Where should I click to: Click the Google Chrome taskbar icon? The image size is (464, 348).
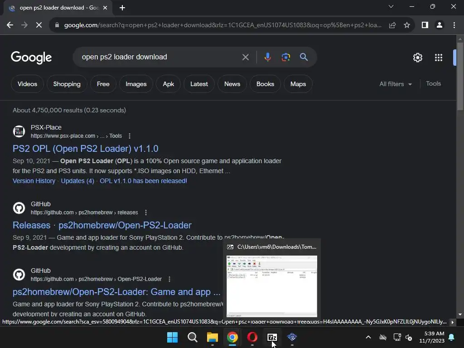[x=232, y=337]
